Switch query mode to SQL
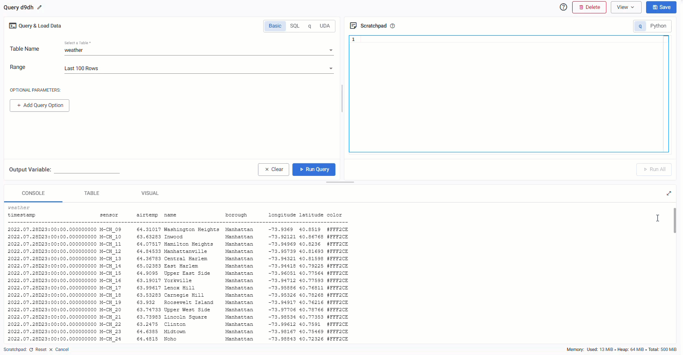This screenshot has height=355, width=683. pyautogui.click(x=294, y=26)
